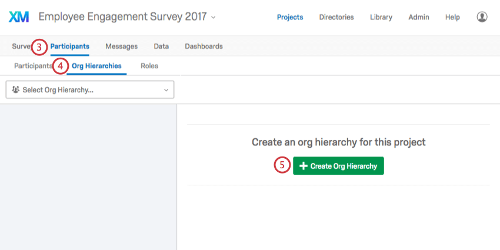Click the step 3 circled marker

39,47
